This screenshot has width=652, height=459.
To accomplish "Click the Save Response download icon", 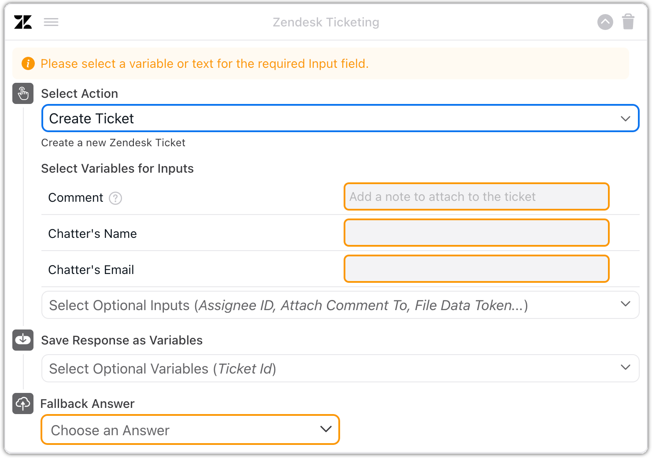I will (x=23, y=340).
